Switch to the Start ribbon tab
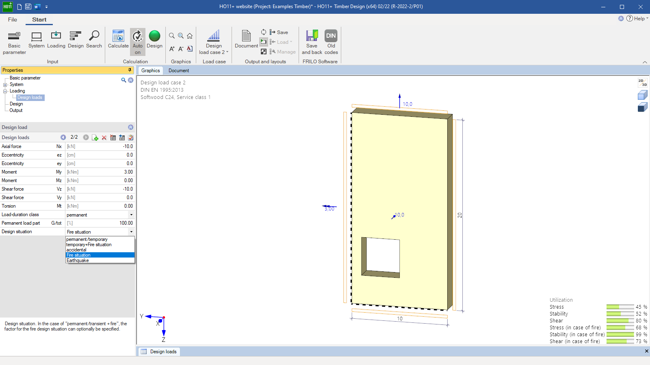Screen dimensions: 650x365 39,19
